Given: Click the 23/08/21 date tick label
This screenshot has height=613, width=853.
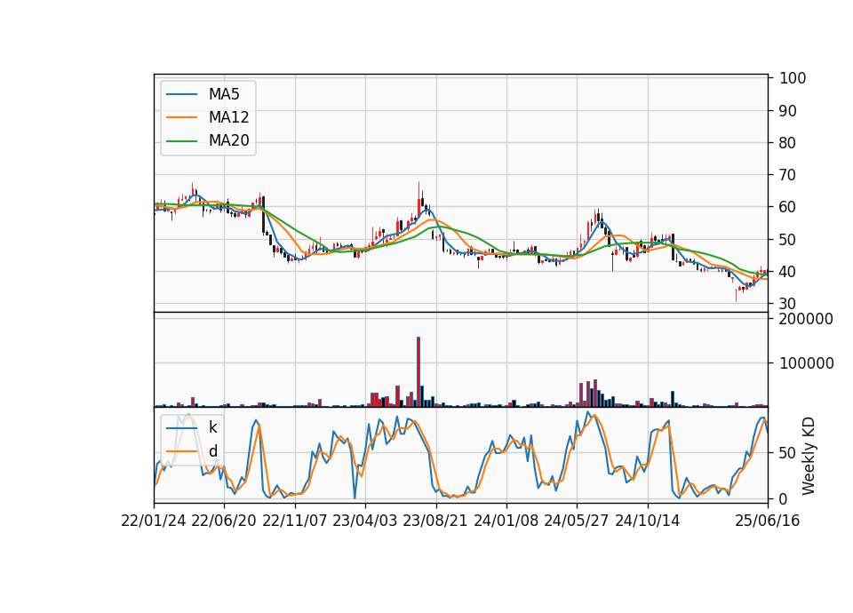Looking at the screenshot, I should (435, 521).
